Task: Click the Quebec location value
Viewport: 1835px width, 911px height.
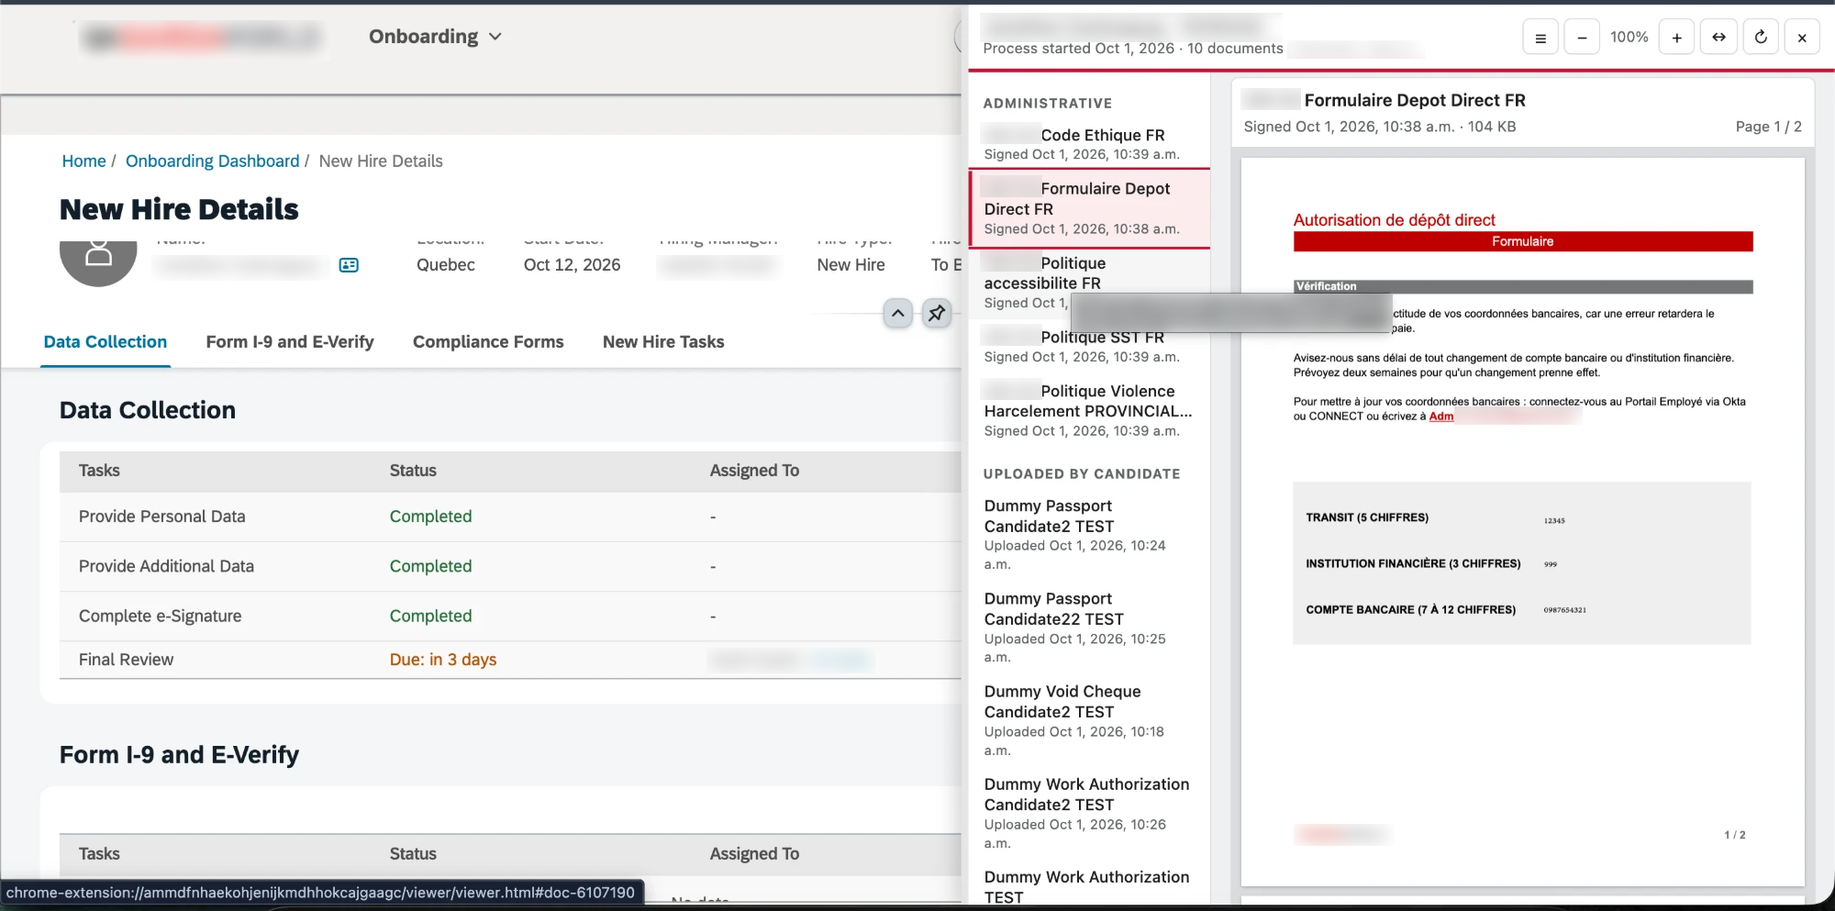Action: pyautogui.click(x=446, y=265)
